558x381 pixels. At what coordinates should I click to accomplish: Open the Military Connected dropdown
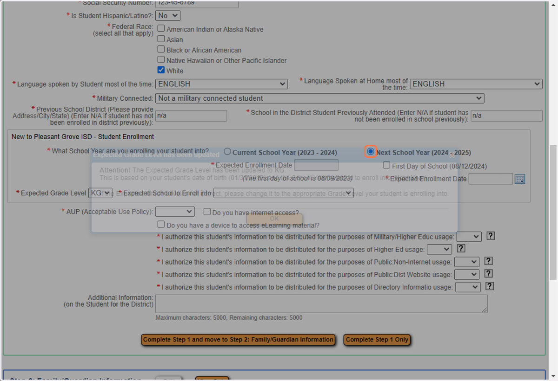tap(320, 98)
